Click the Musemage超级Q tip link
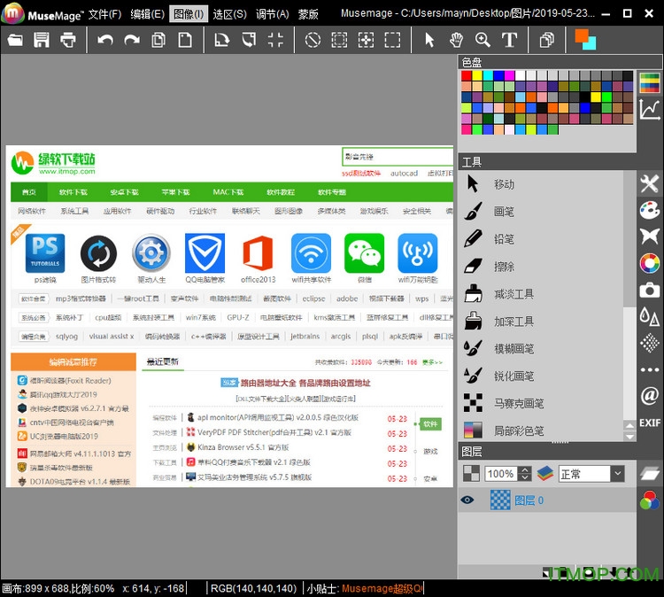Screen dimensions: 664x597 pyautogui.click(x=382, y=588)
